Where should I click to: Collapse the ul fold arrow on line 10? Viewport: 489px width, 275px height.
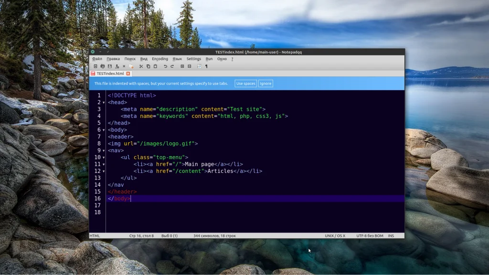[x=104, y=158]
